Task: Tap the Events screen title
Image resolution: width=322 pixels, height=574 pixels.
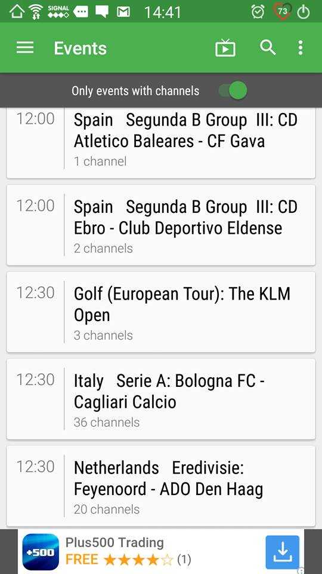Action: pyautogui.click(x=80, y=48)
